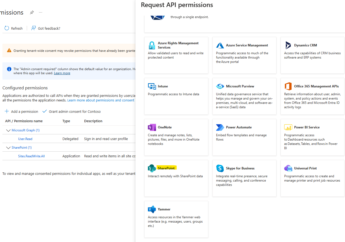
Task: Click the Application type cell
Action: [71, 156]
